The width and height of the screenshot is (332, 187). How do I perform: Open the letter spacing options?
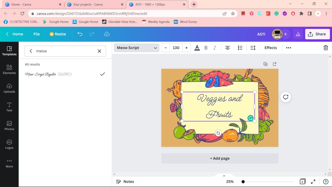253,47
